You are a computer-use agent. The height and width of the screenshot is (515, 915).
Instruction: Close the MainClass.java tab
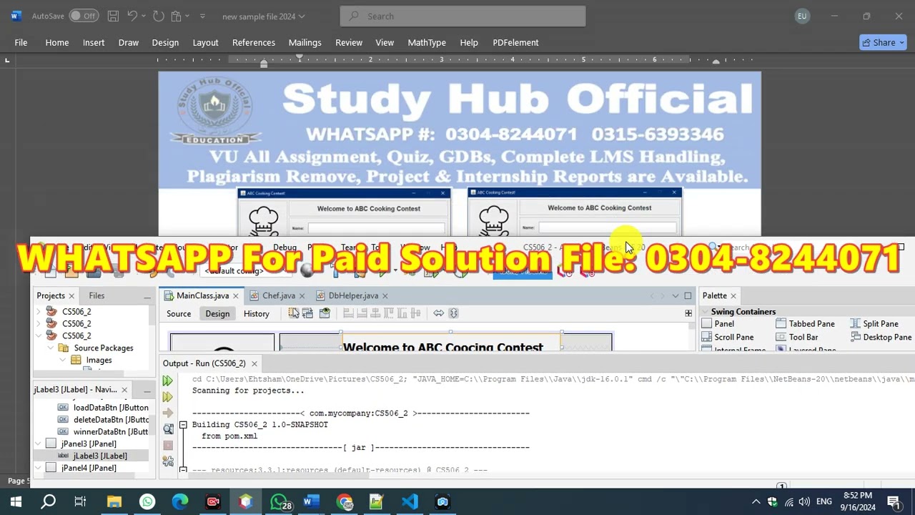[235, 295]
